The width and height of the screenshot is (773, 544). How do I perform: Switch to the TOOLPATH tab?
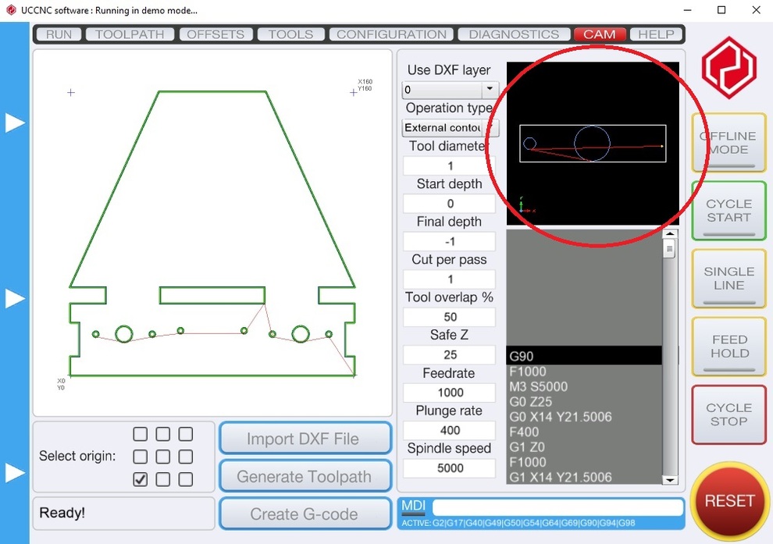(x=130, y=34)
